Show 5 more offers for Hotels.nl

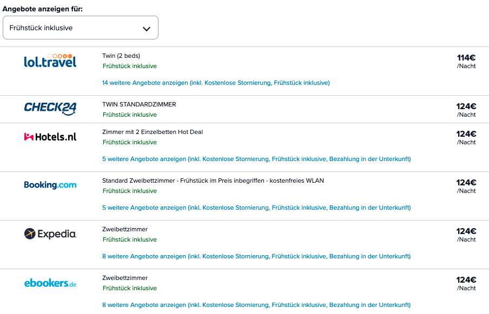(x=256, y=159)
